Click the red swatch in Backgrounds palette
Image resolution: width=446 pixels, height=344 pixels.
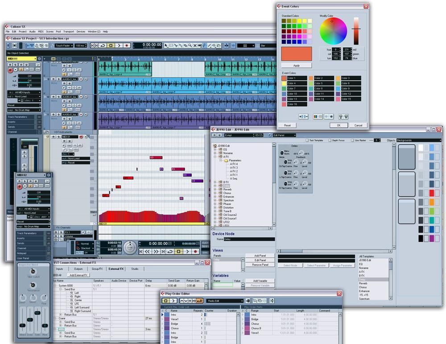[x=431, y=193]
